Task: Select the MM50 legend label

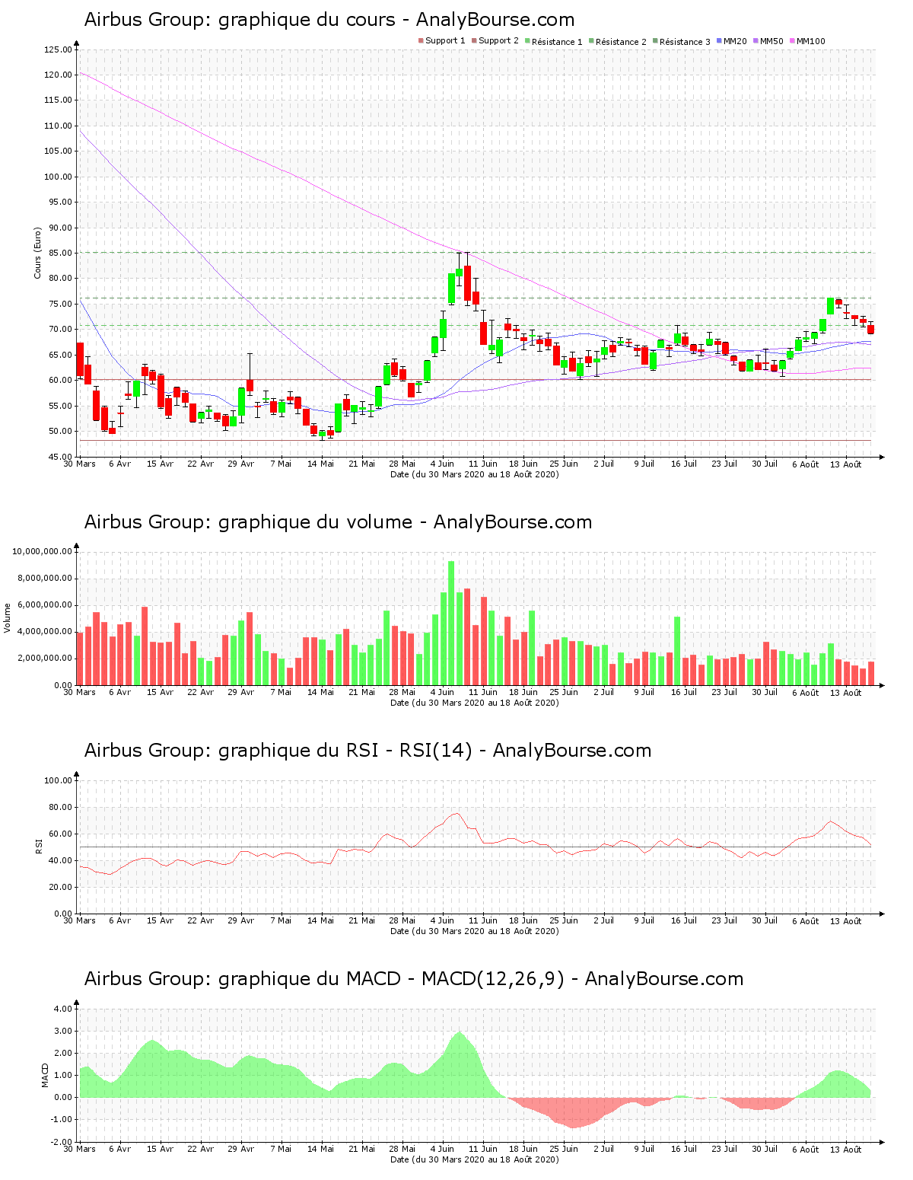Action: (771, 41)
